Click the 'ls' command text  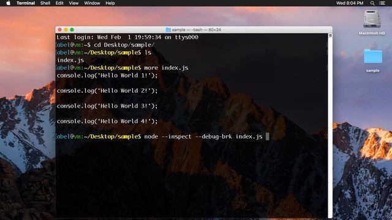(148, 53)
